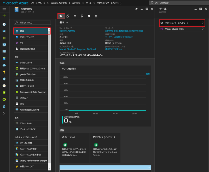Screen dimensions: 209x172
Task: Open the hamburger menu in left sidebar
Action: [x=4, y=9]
